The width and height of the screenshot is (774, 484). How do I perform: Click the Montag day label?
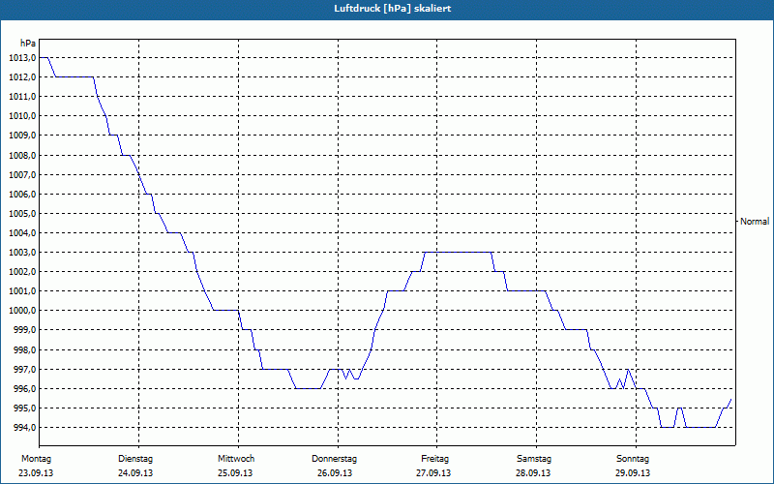(x=36, y=459)
